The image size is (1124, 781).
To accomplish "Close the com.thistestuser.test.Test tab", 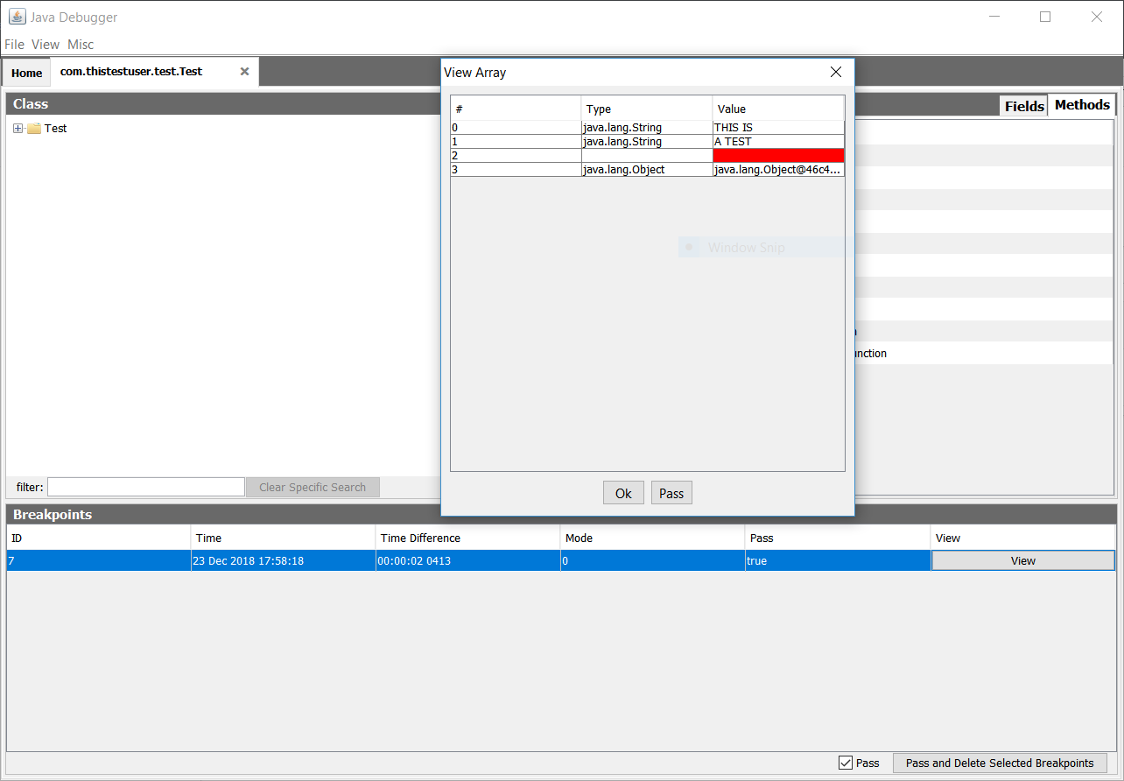I will (x=244, y=72).
